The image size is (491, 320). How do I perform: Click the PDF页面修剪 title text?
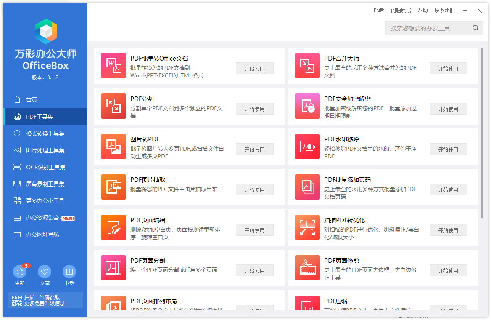click(342, 261)
